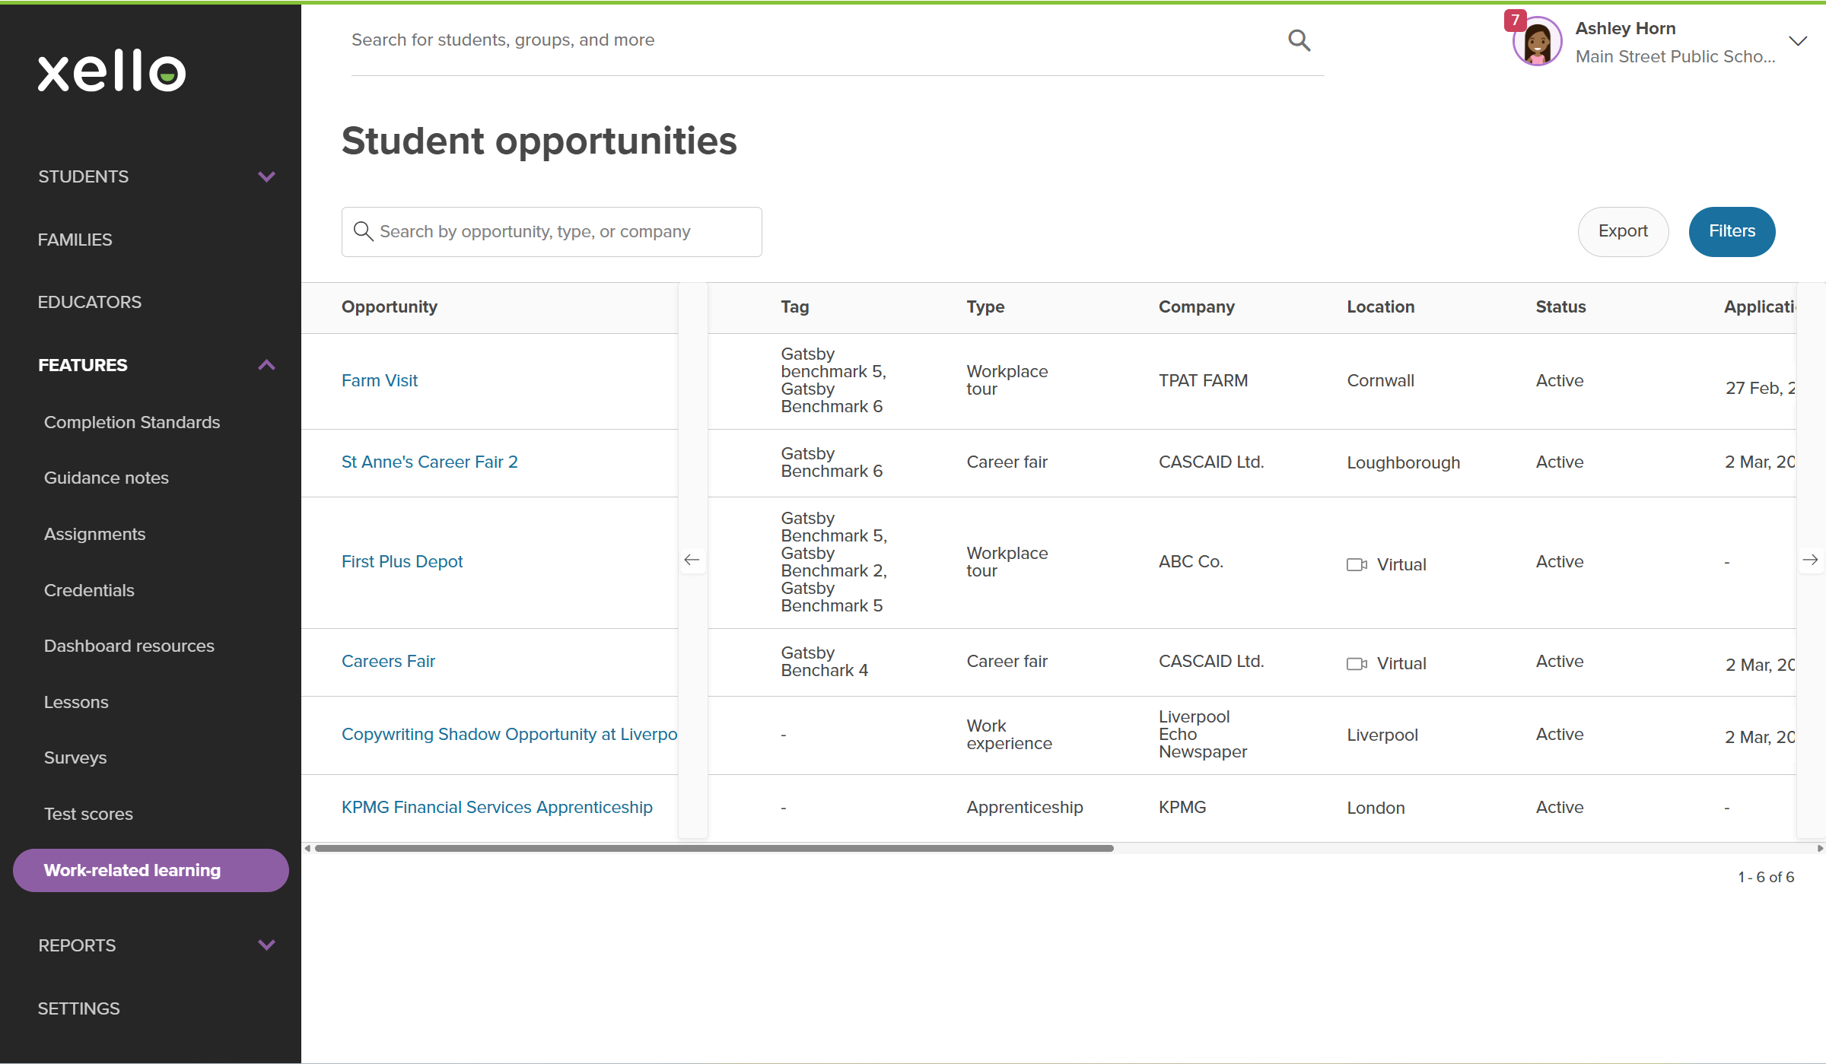Screen dimensions: 1826x1064
Task: Click the search icon in opportunity search box
Action: pyautogui.click(x=363, y=231)
